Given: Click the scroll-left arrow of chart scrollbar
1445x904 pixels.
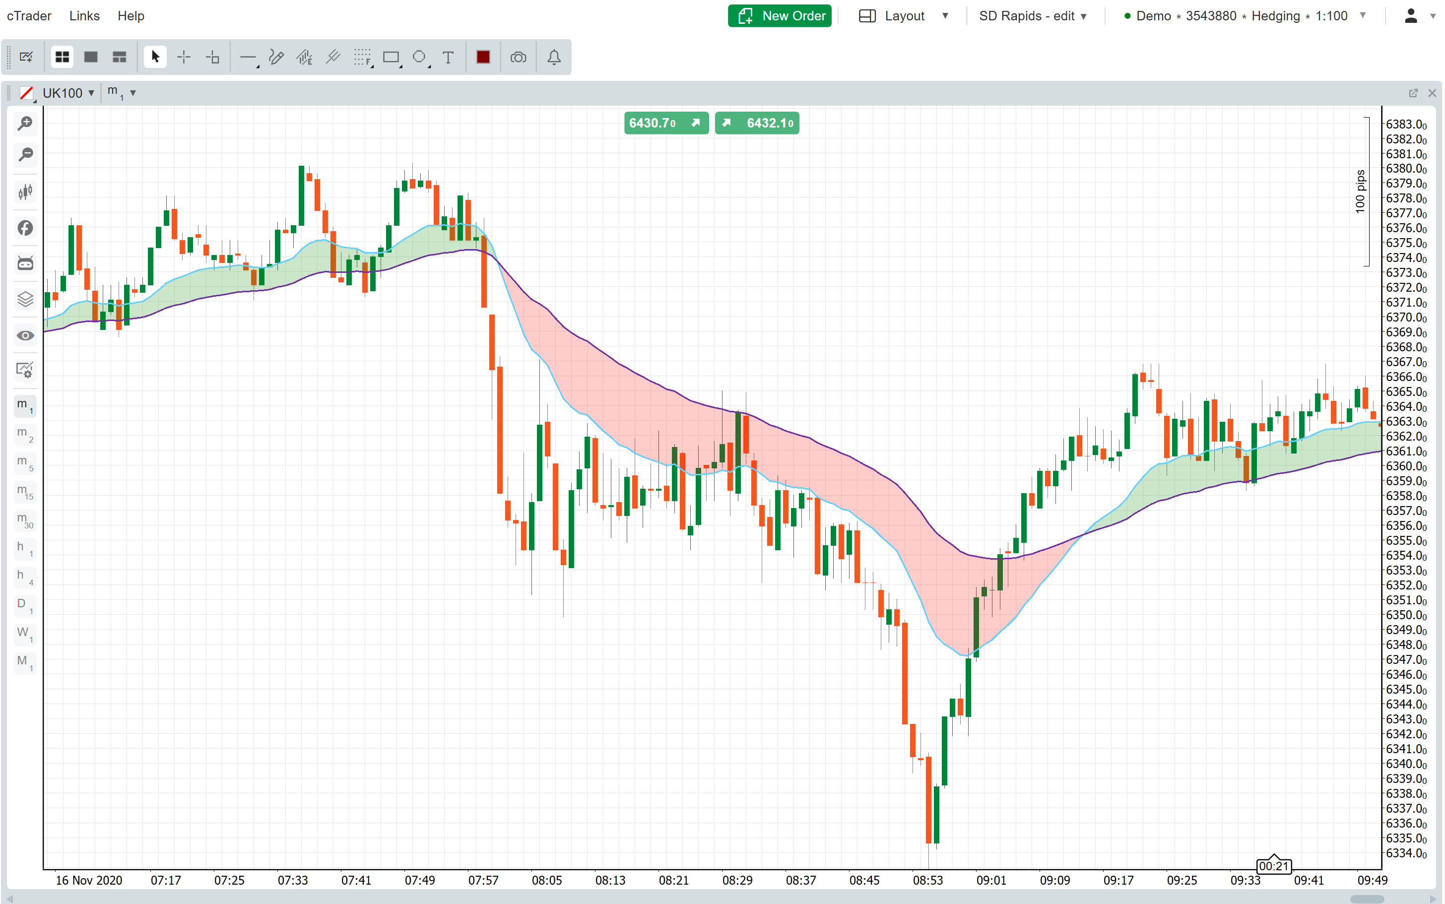Looking at the screenshot, I should (9, 899).
